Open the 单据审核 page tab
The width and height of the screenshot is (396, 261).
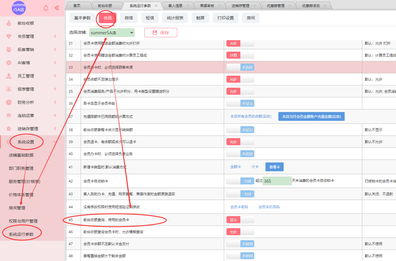pyautogui.click(x=207, y=6)
